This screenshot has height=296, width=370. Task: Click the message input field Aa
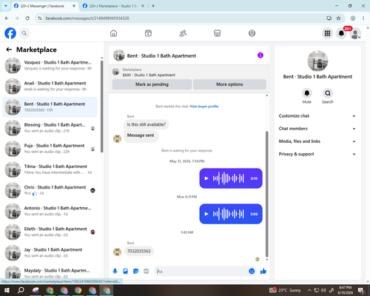[x=201, y=272]
